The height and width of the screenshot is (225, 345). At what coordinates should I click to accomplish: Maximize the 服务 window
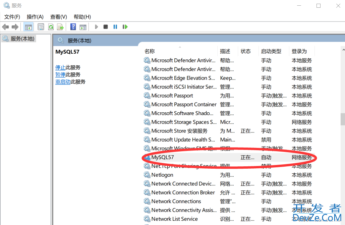click(x=319, y=6)
